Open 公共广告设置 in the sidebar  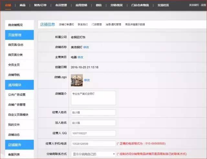click(x=19, y=94)
